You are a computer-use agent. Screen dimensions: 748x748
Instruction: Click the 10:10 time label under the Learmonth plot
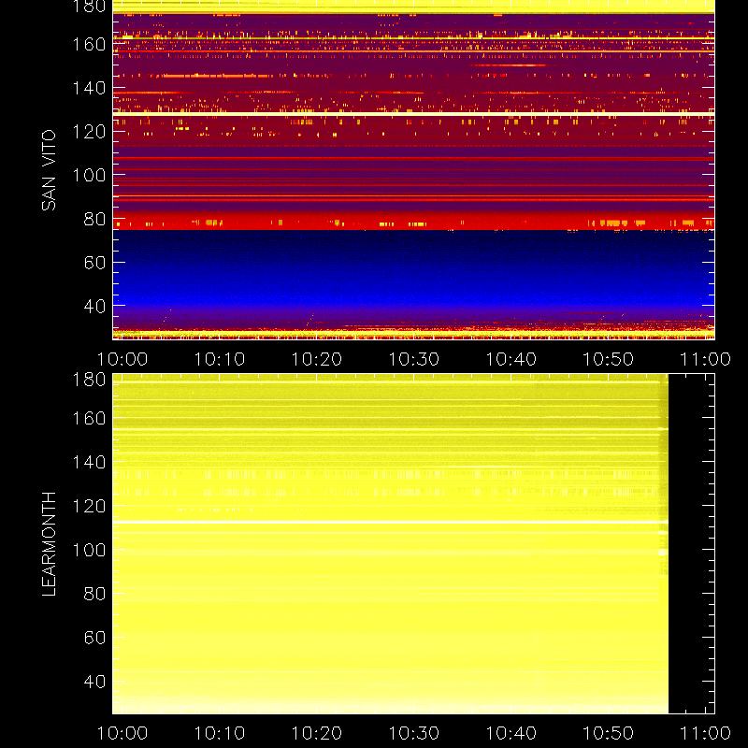(220, 733)
